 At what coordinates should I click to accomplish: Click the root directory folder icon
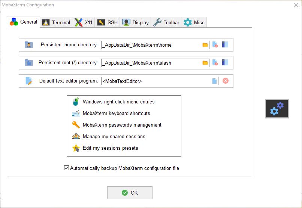click(x=29, y=63)
